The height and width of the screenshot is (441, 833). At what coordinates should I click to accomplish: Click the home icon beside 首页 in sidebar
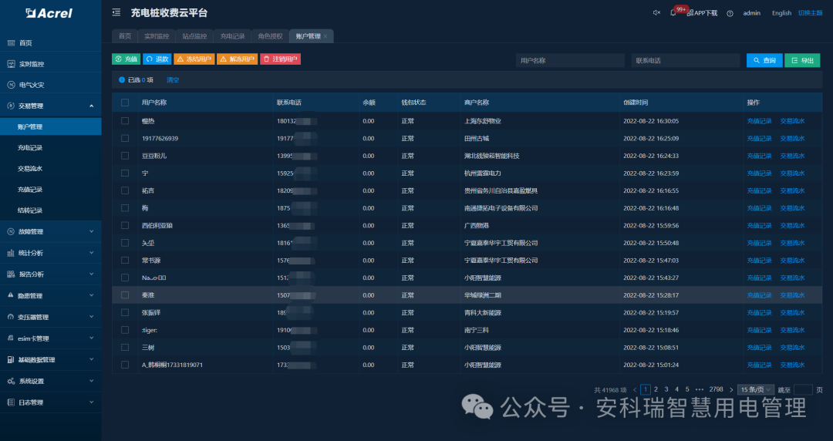pyautogui.click(x=11, y=43)
